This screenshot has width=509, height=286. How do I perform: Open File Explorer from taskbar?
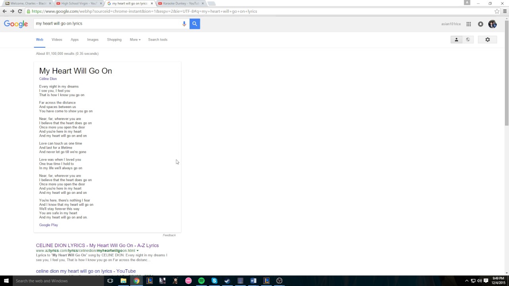coord(123,281)
